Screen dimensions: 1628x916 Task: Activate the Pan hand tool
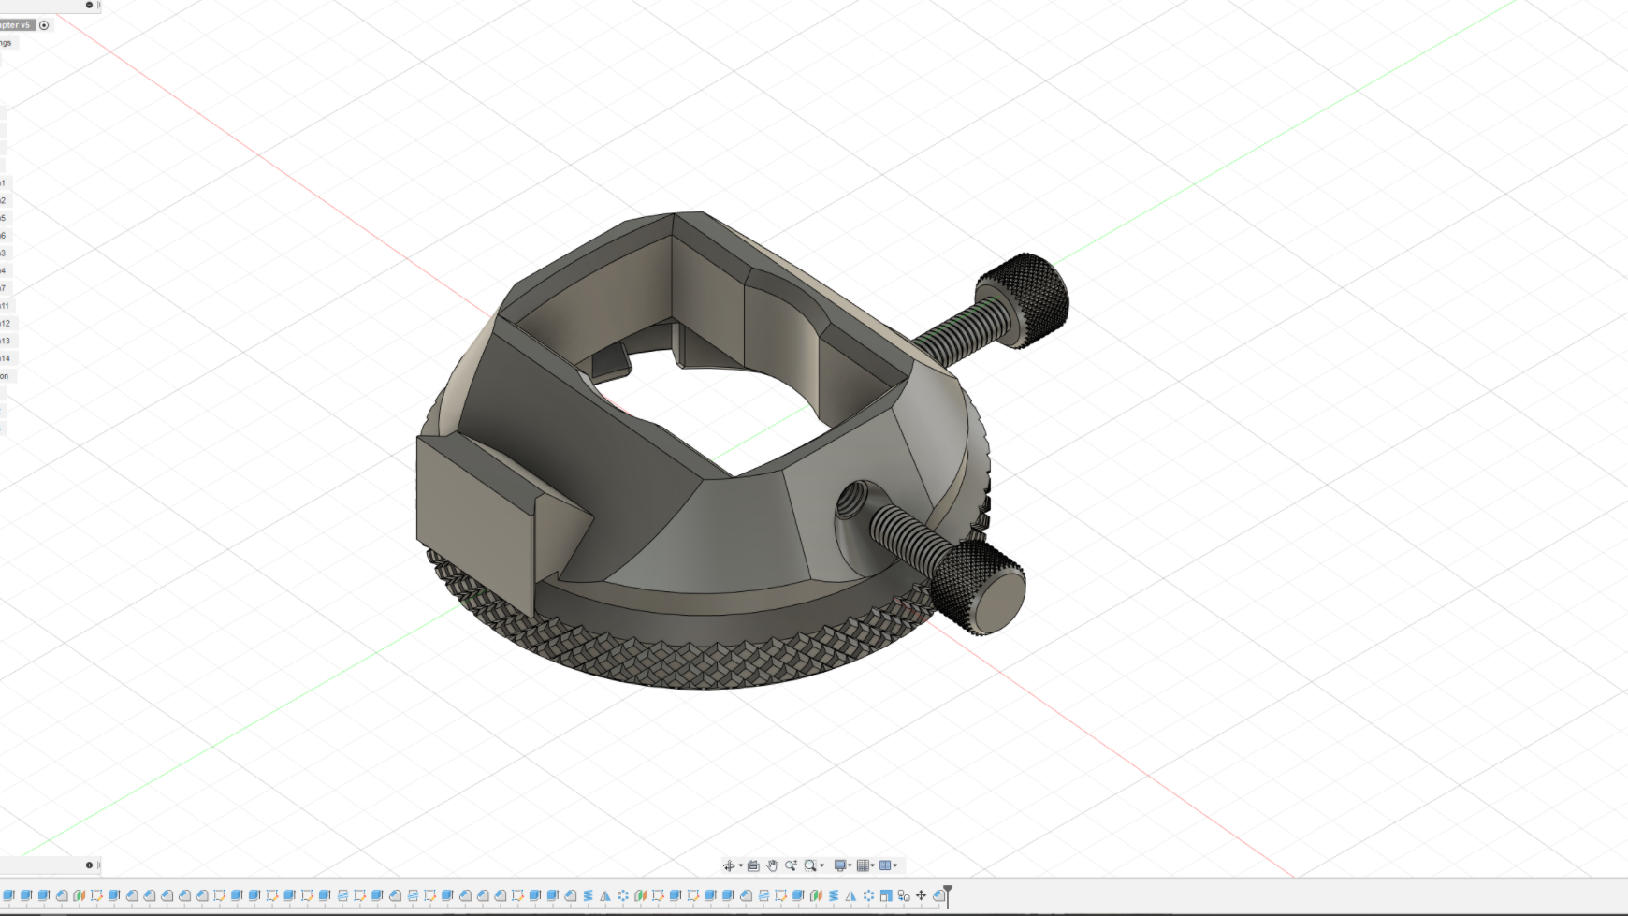coord(773,865)
